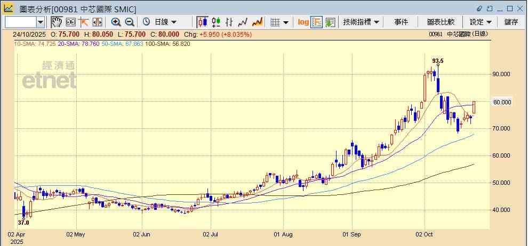Switch to OHLC bar chart type

tap(229, 22)
